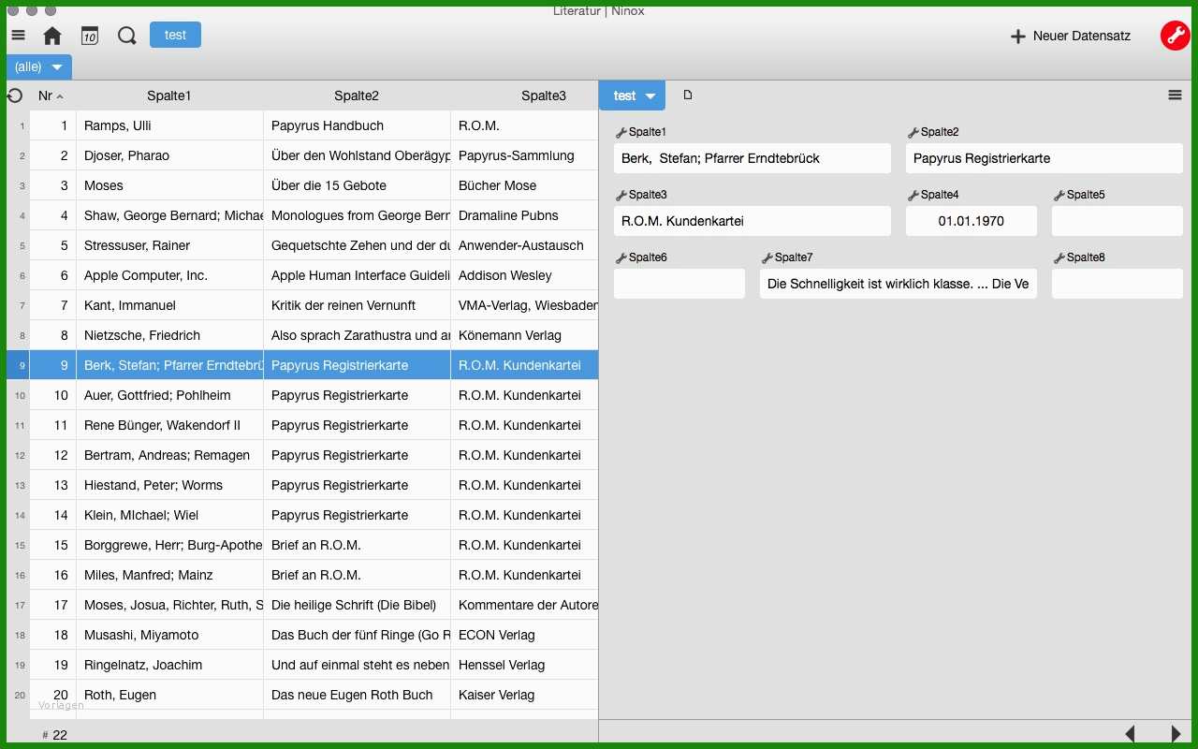The height and width of the screenshot is (749, 1198).
Task: Click cell ECON Verlag
Action: point(524,635)
